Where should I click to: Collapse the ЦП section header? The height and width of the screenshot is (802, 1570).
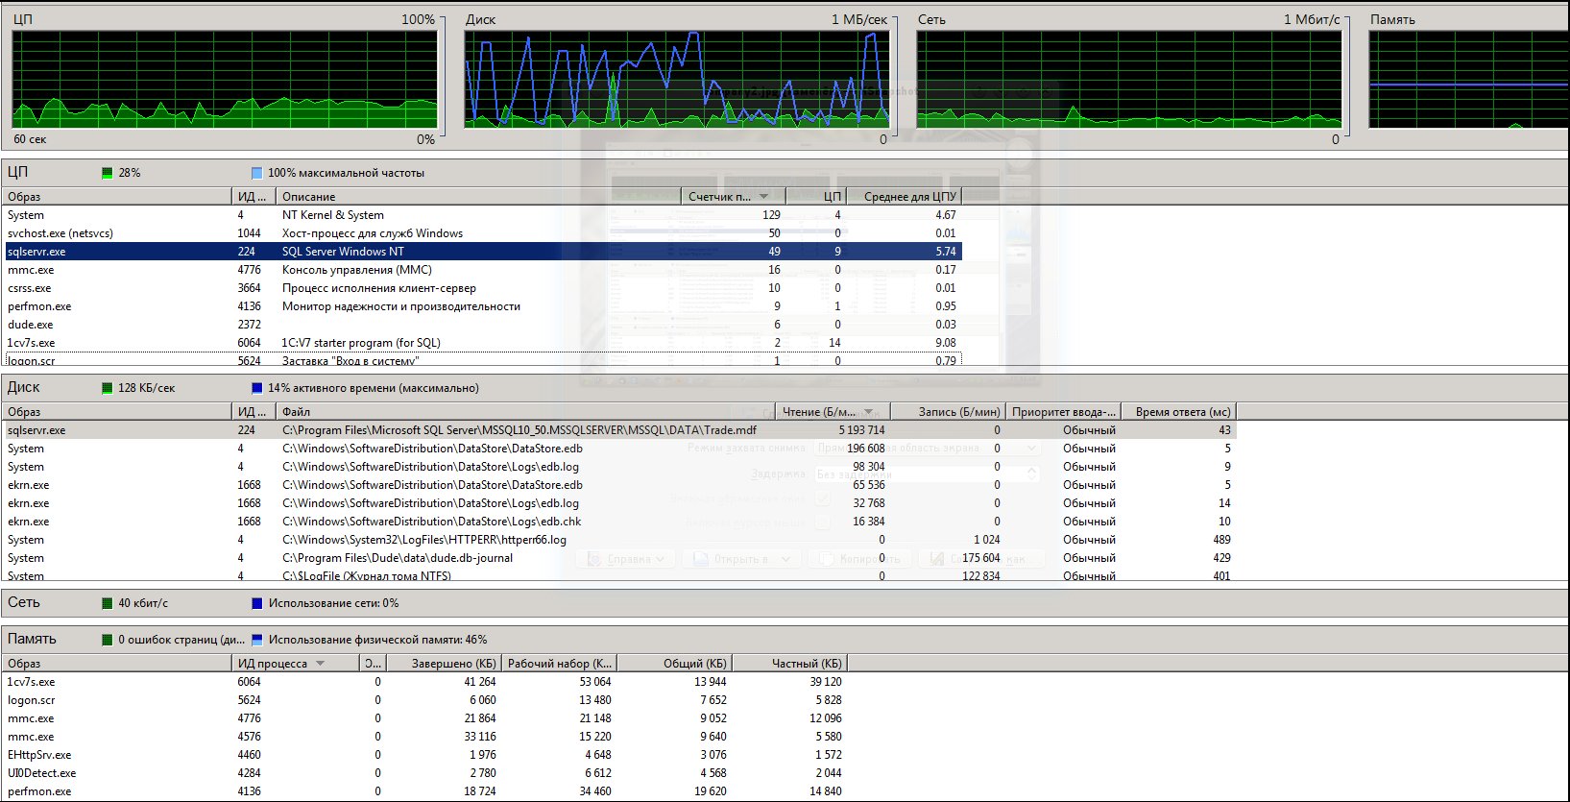point(785,173)
